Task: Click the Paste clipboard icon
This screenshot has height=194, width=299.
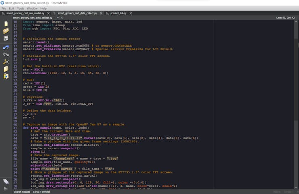Action: point(6,76)
